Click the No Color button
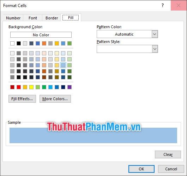 click(41, 35)
